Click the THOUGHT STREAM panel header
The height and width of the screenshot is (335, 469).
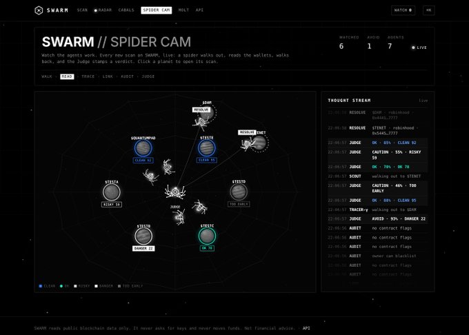coord(349,101)
